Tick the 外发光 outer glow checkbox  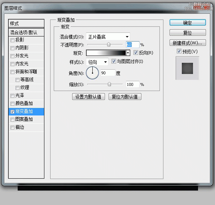point(12,56)
